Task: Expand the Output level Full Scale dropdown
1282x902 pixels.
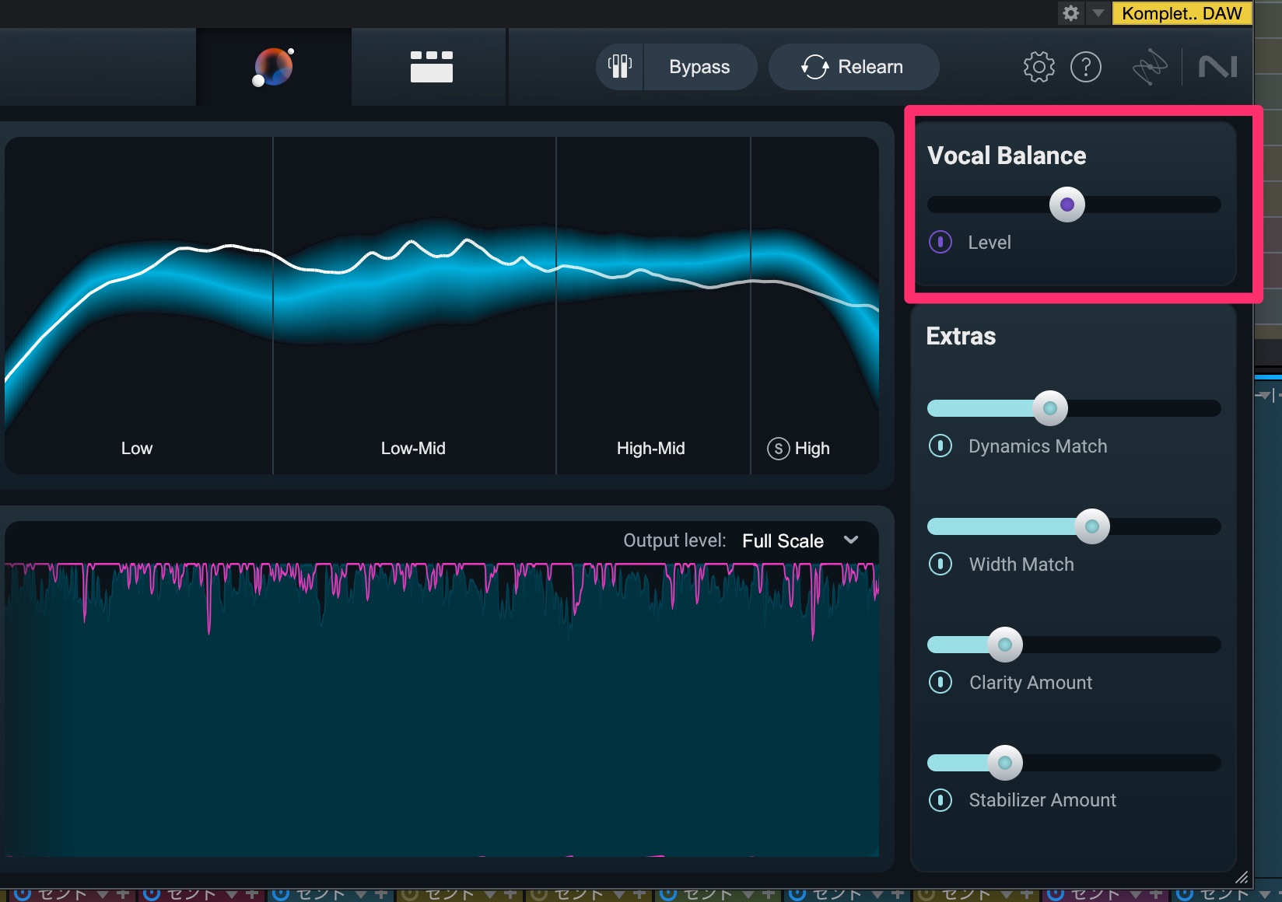Action: tap(850, 540)
